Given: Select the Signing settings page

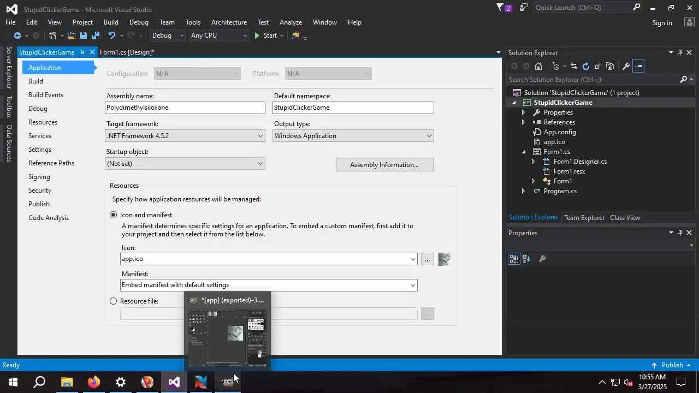Looking at the screenshot, I should coord(39,177).
